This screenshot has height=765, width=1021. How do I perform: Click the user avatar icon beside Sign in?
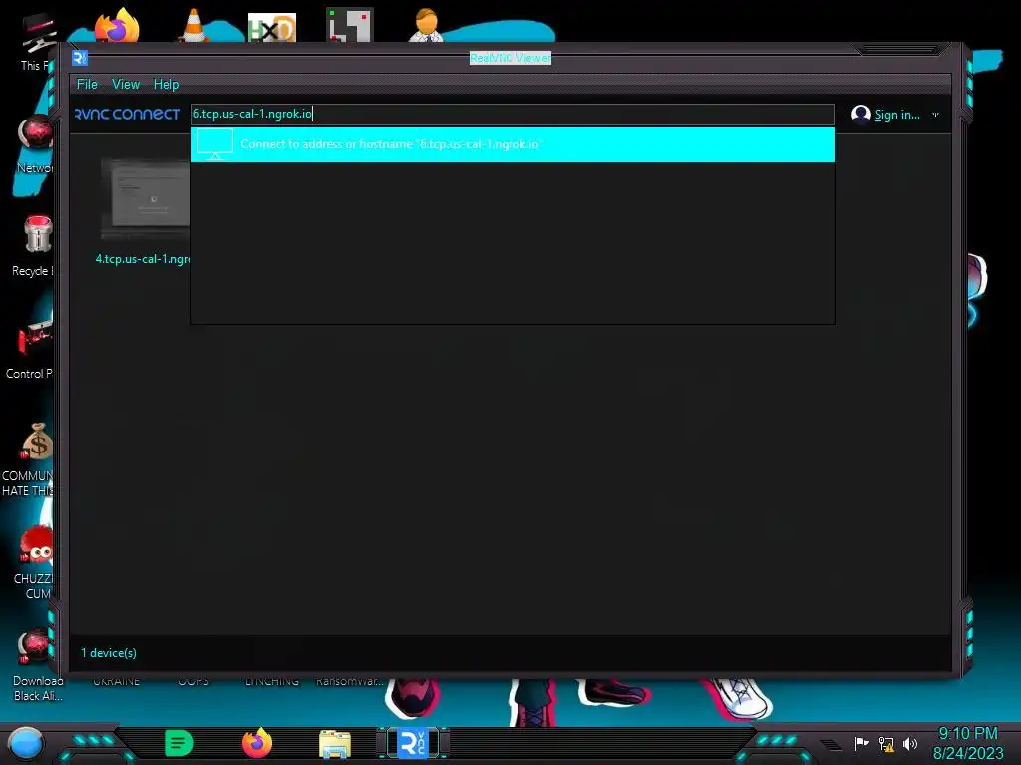click(860, 114)
